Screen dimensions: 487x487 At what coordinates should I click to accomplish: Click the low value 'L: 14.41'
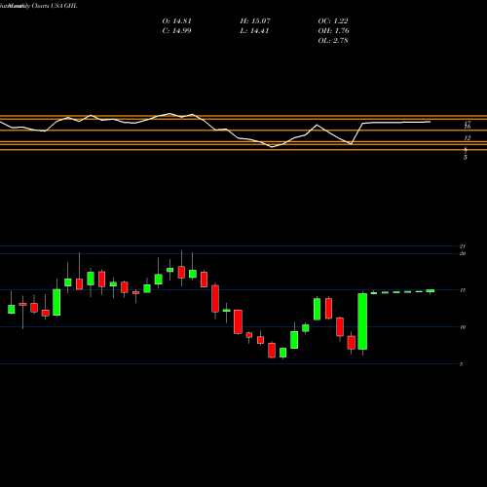[254, 31]
